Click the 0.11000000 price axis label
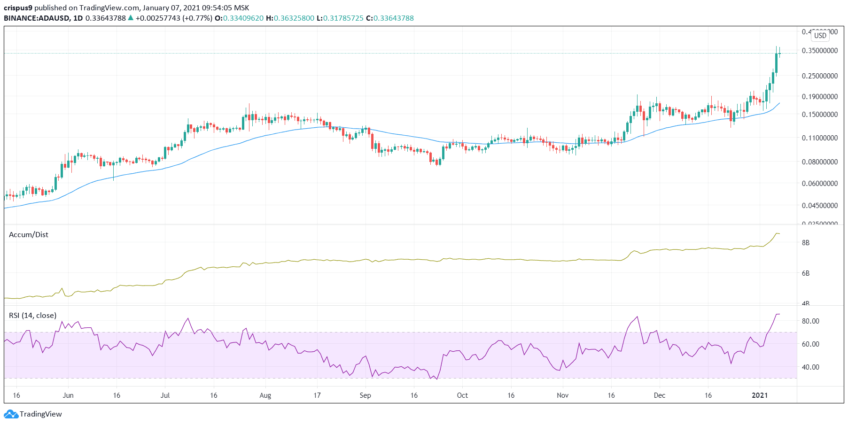Screen dimensions: 848x425 (820, 138)
